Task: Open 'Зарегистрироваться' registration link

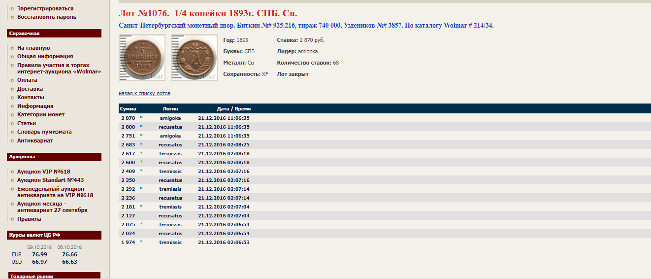Action: coord(45,9)
